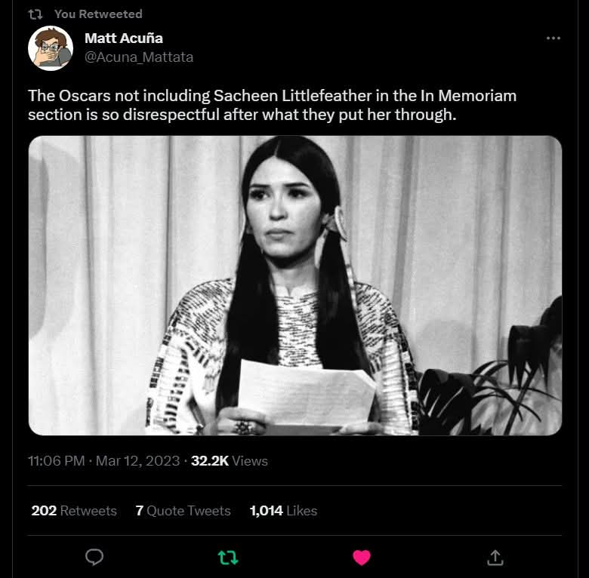
Task: Click the tweet text about the Oscars
Action: pyautogui.click(x=272, y=105)
